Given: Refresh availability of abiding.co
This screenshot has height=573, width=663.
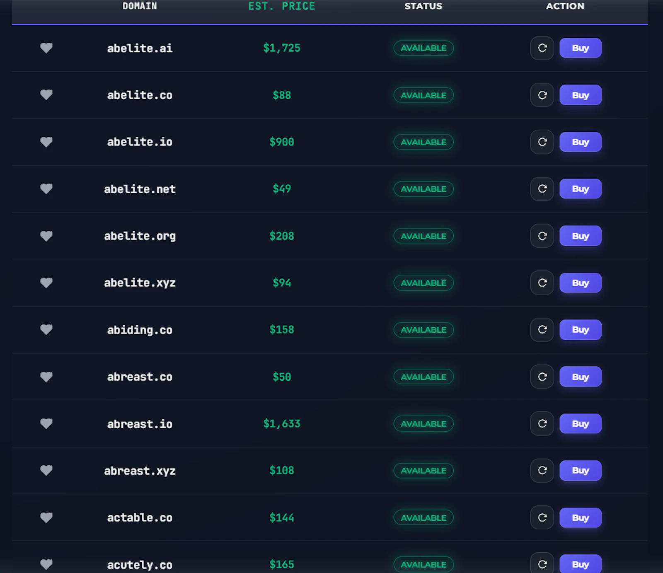Looking at the screenshot, I should (542, 330).
